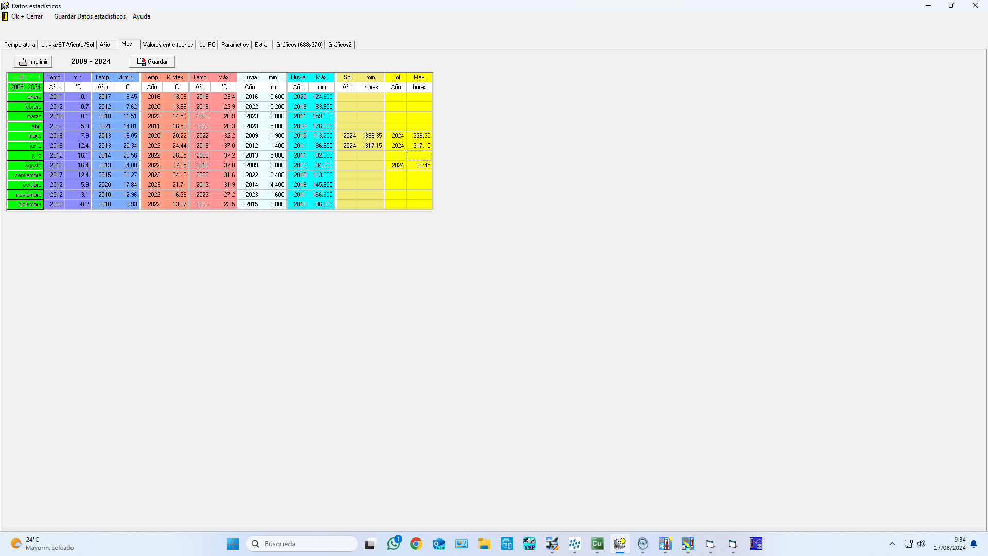Open the Valores entre fechas tab
Screen dimensions: 988x556
point(168,45)
